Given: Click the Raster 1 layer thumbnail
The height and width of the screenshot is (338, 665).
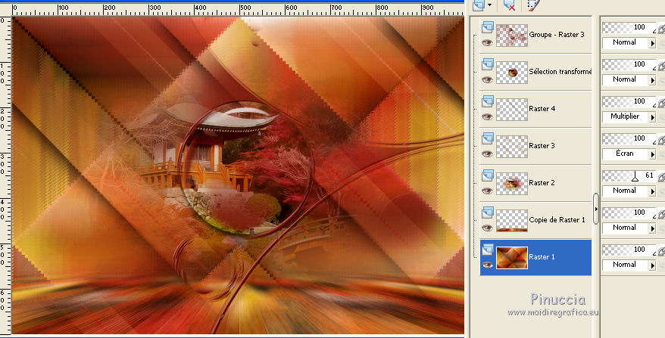Looking at the screenshot, I should click(x=512, y=258).
